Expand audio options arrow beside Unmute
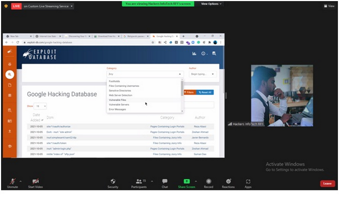 (21, 181)
